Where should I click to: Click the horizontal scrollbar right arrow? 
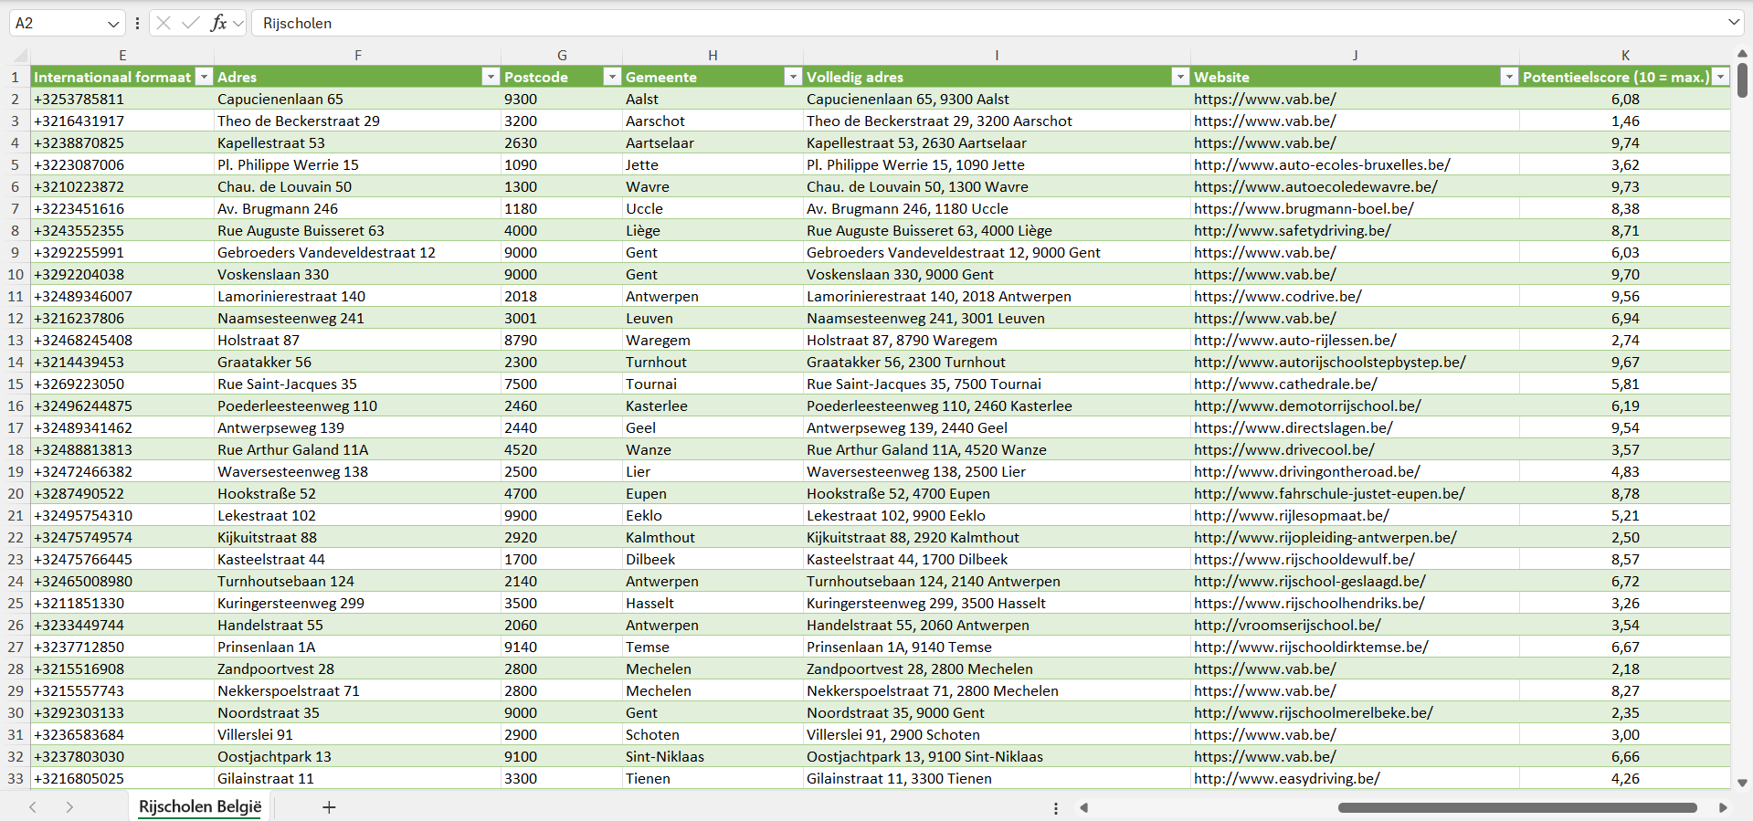coord(1723,807)
